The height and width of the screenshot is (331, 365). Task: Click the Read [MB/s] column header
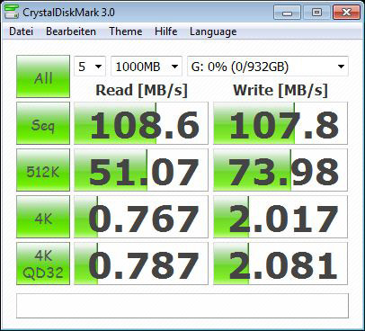coord(141,90)
